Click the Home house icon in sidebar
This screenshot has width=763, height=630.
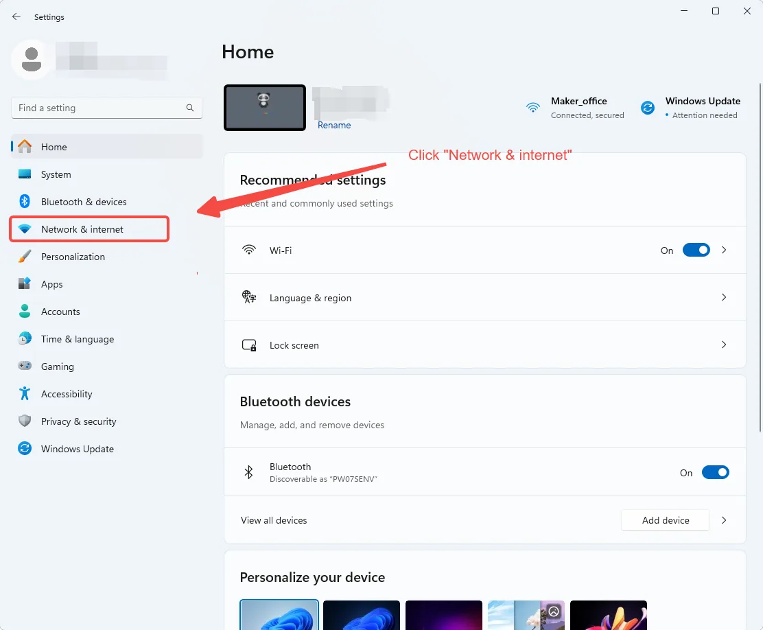point(24,147)
